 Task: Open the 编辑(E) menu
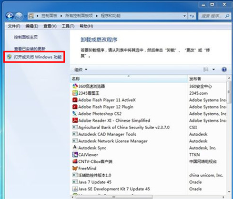(32, 26)
